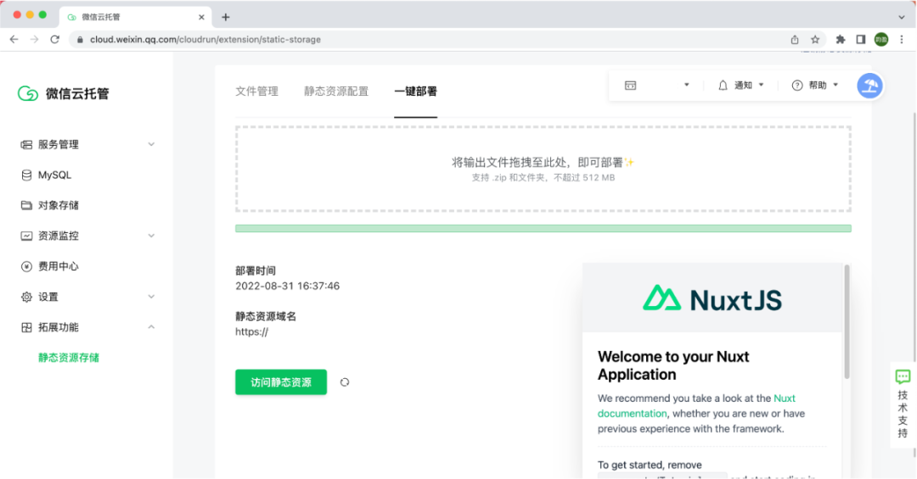Click the 设置 gear icon
This screenshot has height=479, width=917.
pyautogui.click(x=26, y=297)
